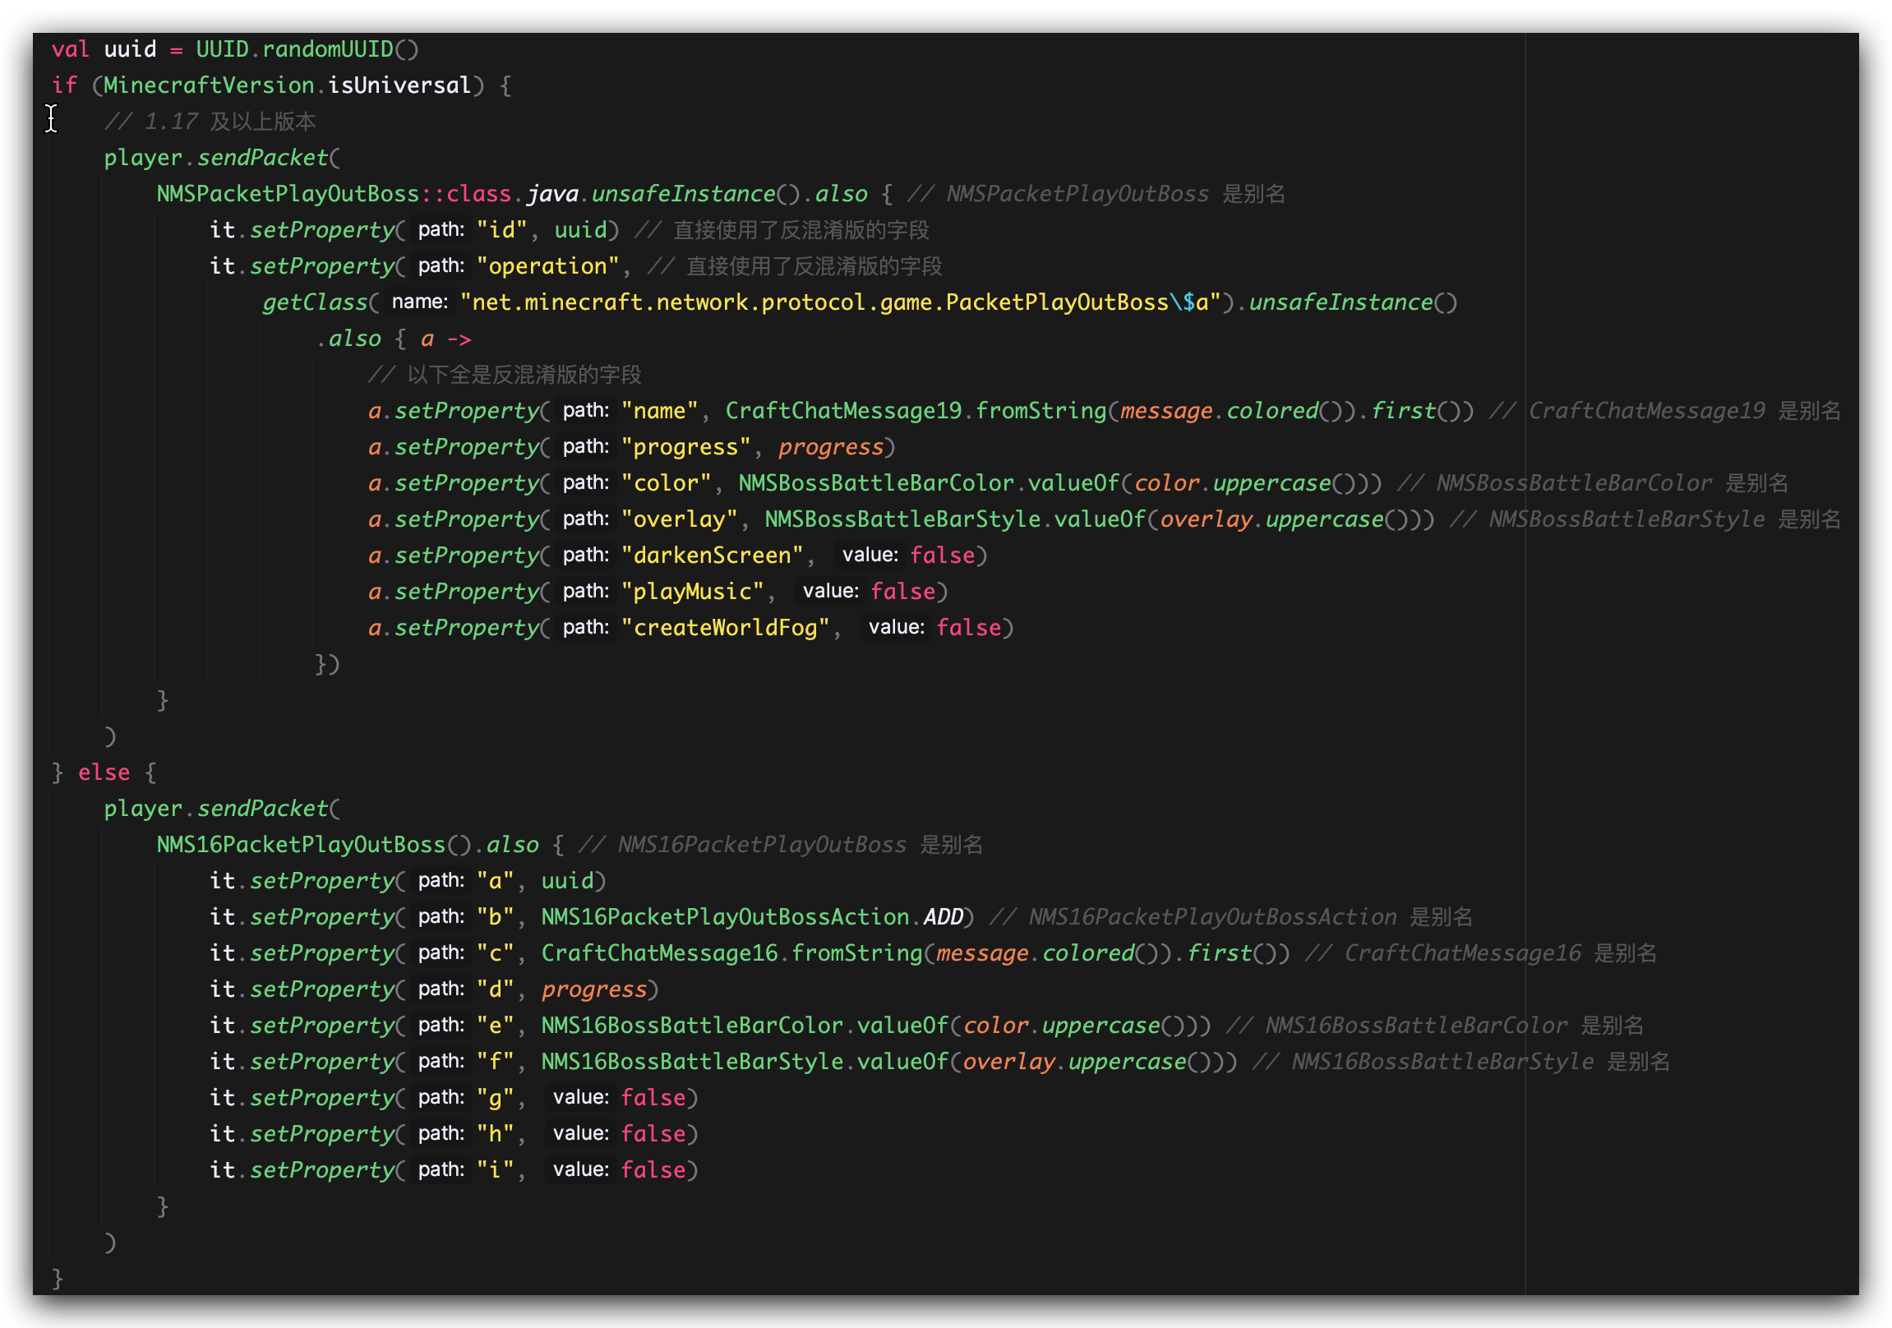Click the false value on the "playMusic" line
This screenshot has height=1328, width=1892.
click(903, 592)
